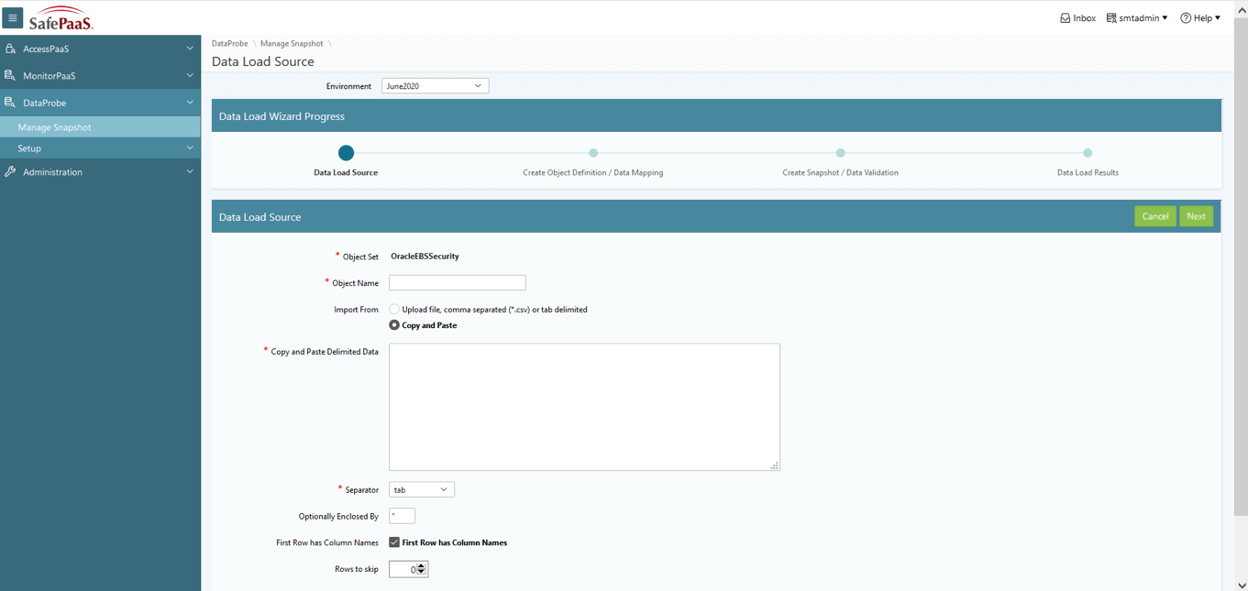Click the Optionally Enclosed By field
This screenshot has height=591, width=1248.
402,517
